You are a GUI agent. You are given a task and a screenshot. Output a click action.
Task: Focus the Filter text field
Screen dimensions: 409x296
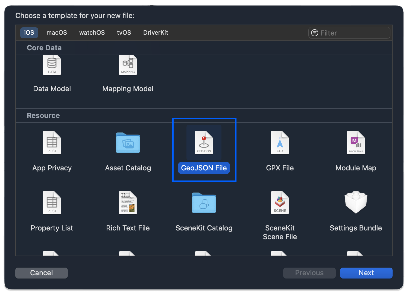[349, 33]
